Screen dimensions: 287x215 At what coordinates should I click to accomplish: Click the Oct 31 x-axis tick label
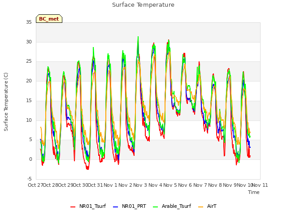[x=95, y=185]
